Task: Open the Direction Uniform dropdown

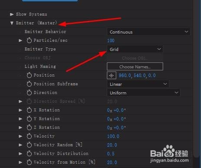Action: 144,93
